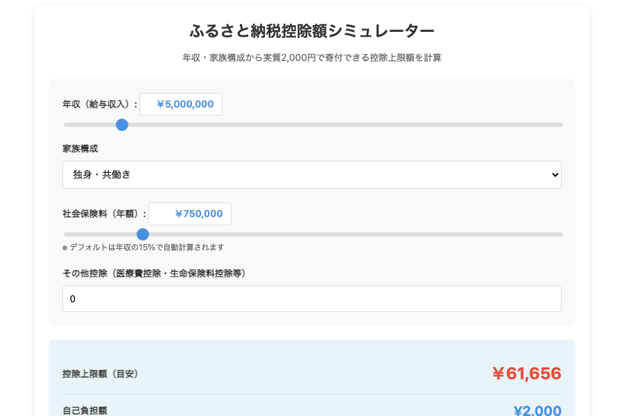
Task: Click the annual income ¥5,000,000 input field
Action: tap(181, 104)
